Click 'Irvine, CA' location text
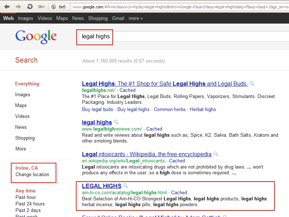 26,168
